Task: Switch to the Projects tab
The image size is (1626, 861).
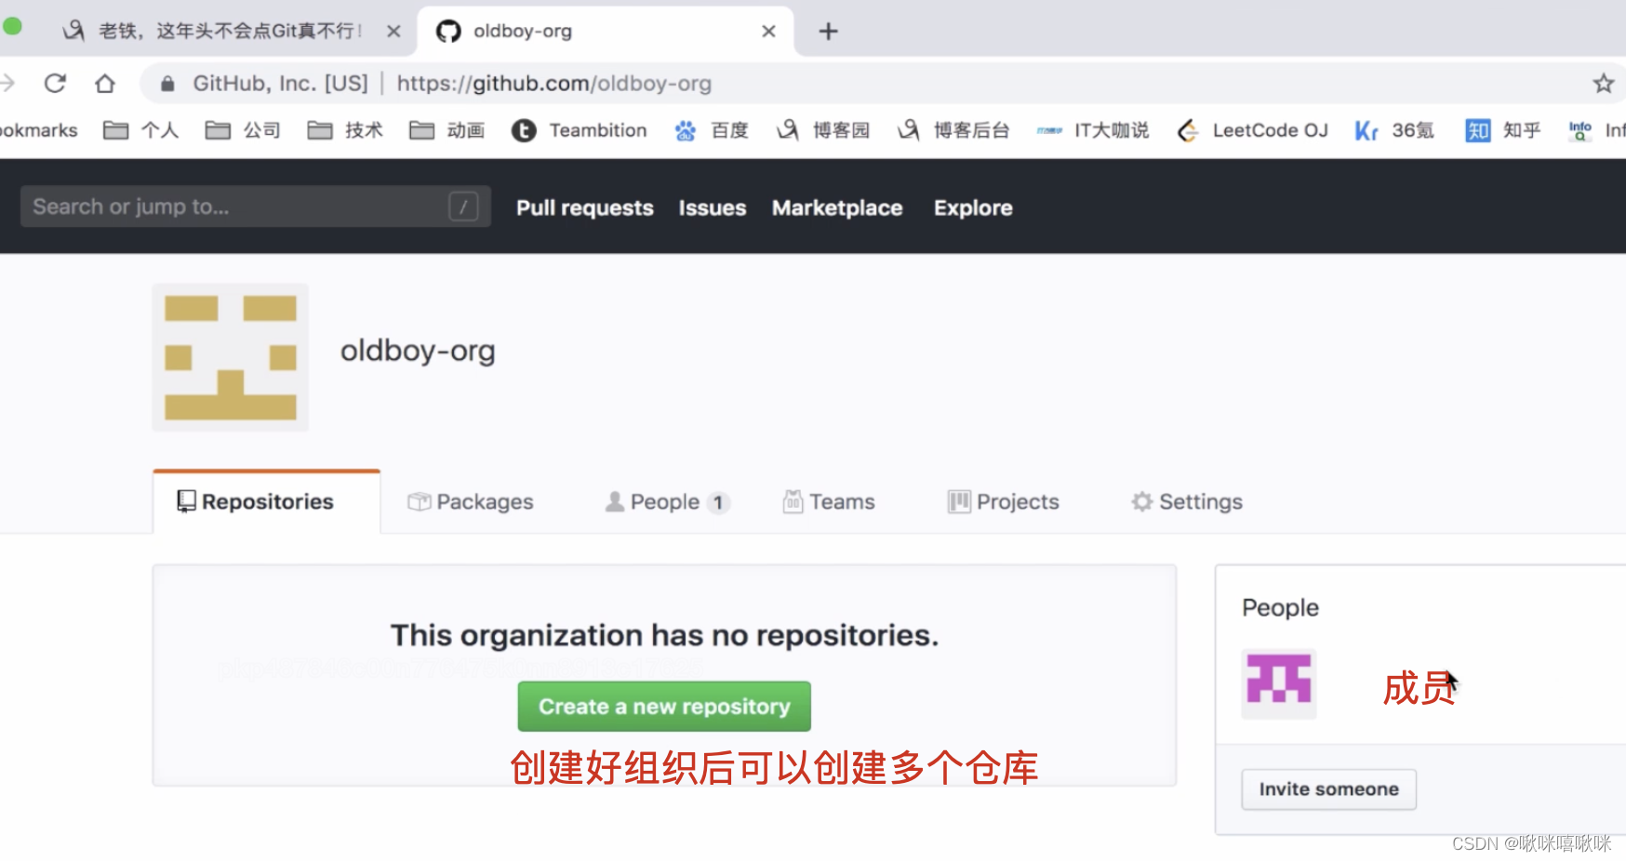Action: [1004, 502]
